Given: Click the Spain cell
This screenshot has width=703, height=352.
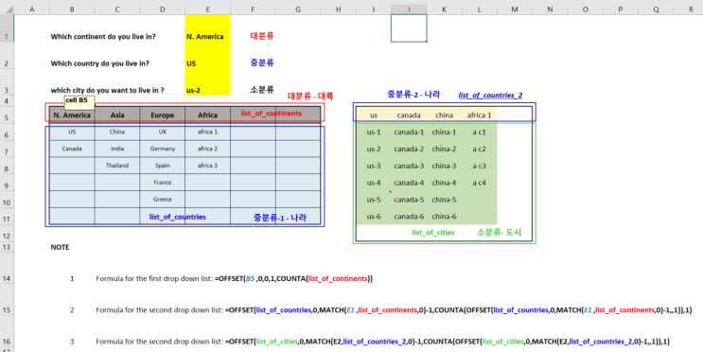Looking at the screenshot, I should point(163,166).
